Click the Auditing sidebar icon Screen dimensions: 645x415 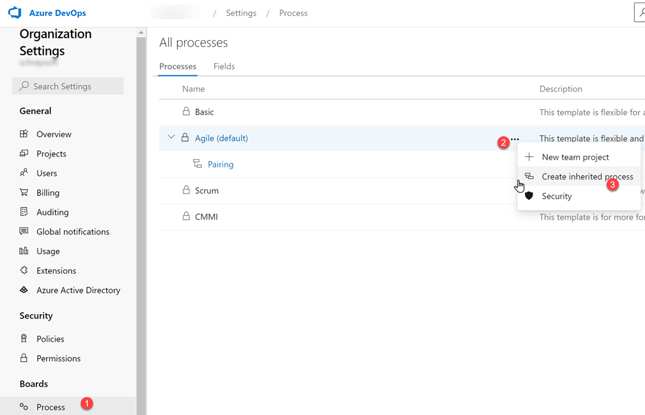[x=24, y=211]
